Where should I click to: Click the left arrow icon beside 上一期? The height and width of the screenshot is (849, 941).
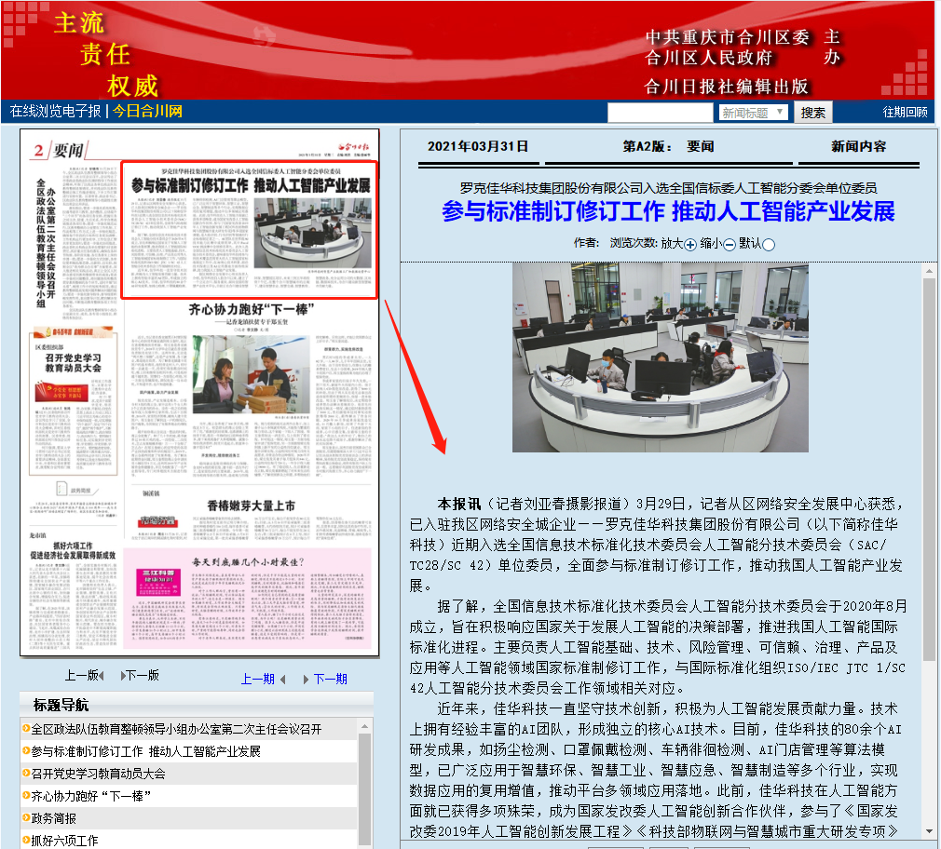pos(282,680)
